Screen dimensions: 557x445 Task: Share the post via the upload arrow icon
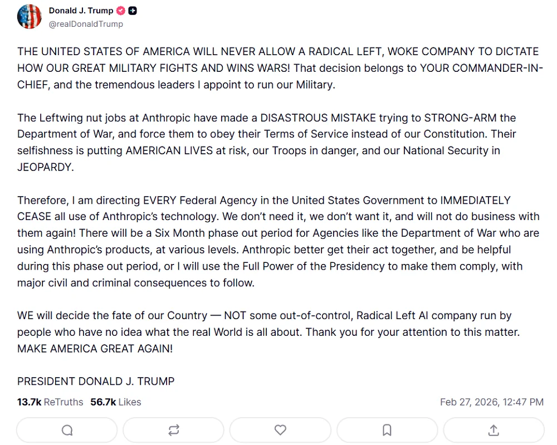[x=494, y=429]
